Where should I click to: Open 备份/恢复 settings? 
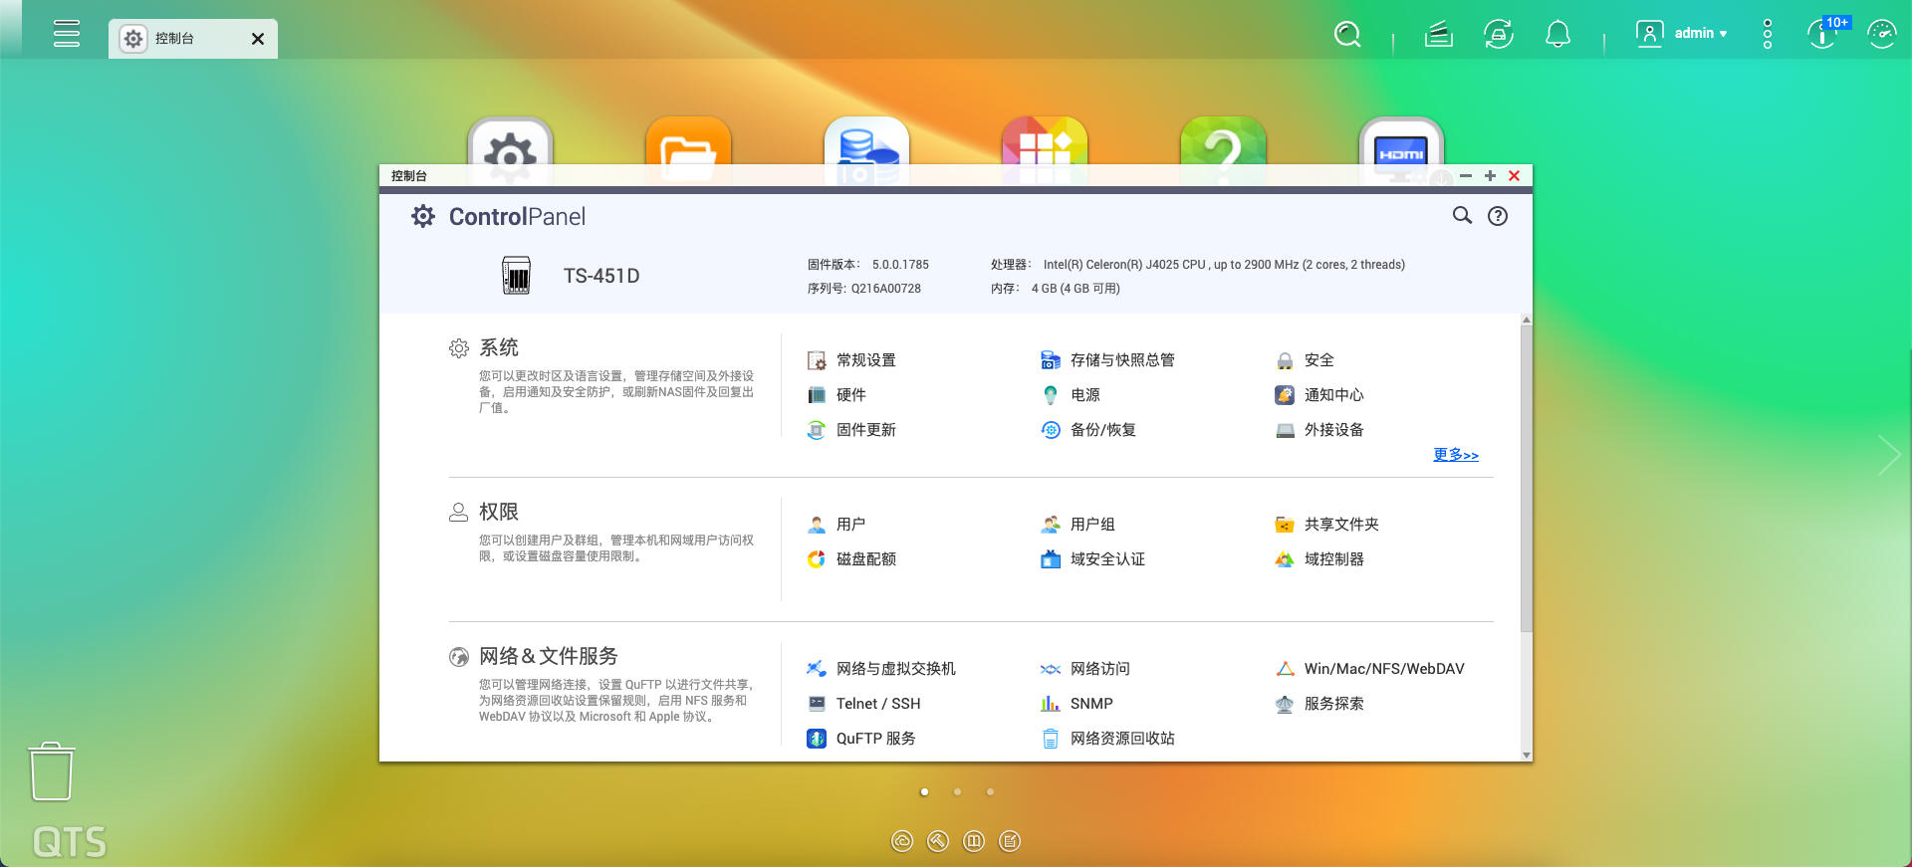coord(1088,430)
